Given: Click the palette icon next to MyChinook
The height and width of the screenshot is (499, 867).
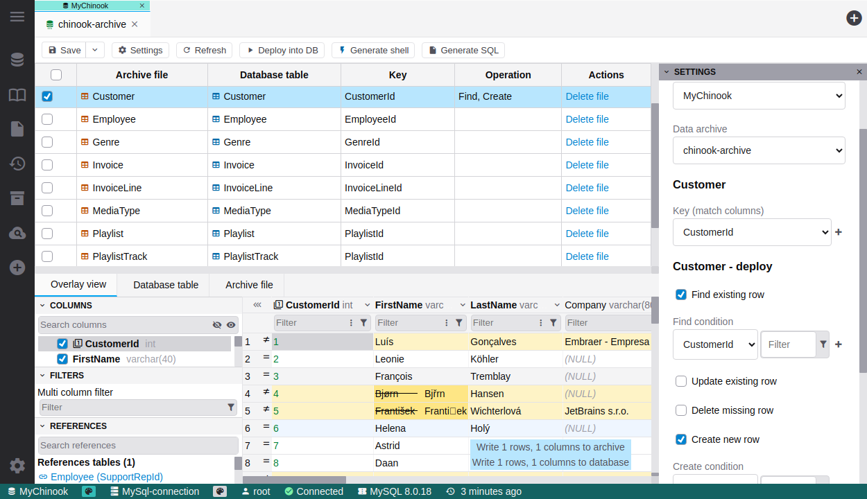Looking at the screenshot, I should coord(89,491).
